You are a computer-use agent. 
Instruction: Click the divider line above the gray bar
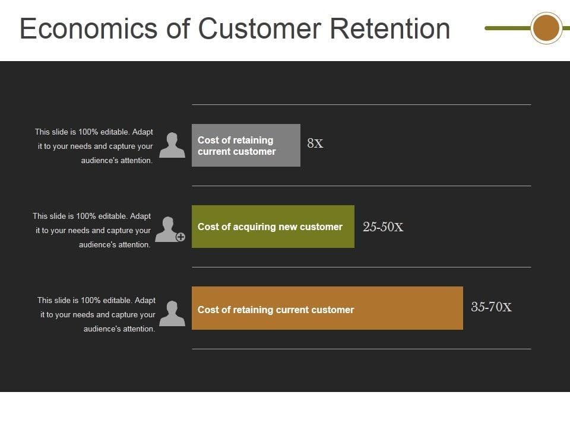click(x=361, y=104)
